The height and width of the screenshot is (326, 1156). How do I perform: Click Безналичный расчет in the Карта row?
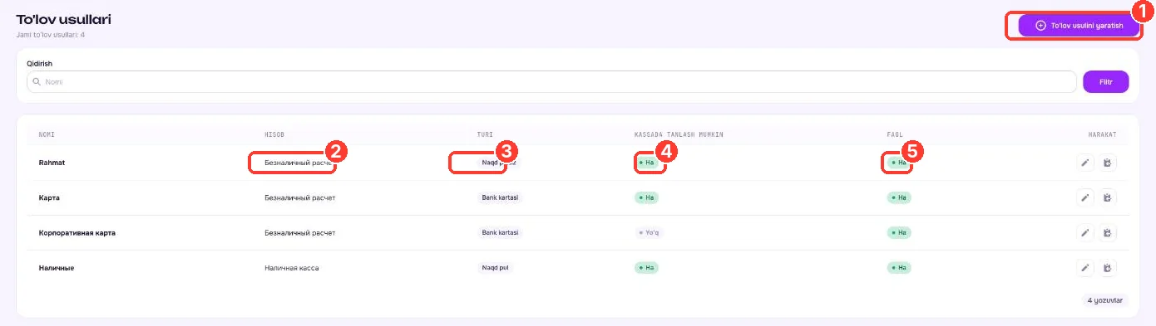coord(299,198)
